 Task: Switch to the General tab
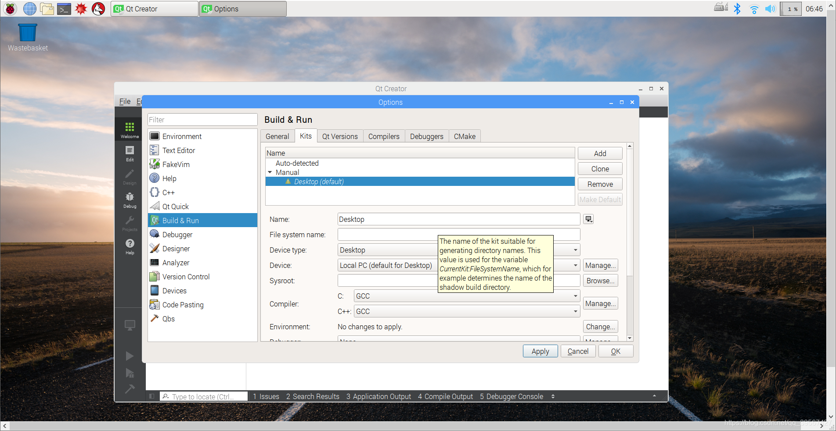[277, 136]
